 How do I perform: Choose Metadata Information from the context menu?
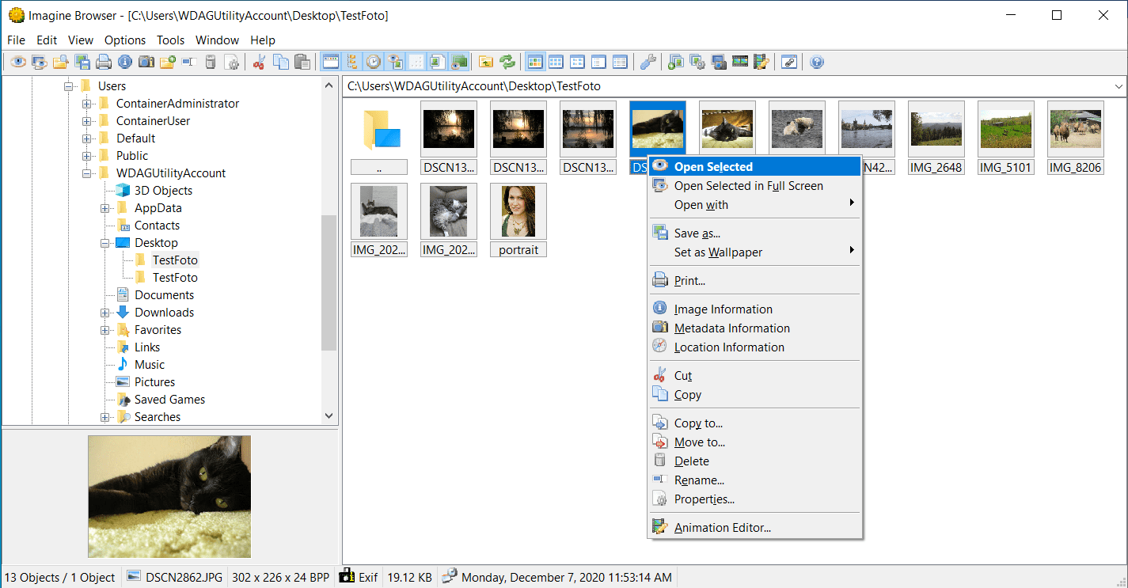pos(755,328)
